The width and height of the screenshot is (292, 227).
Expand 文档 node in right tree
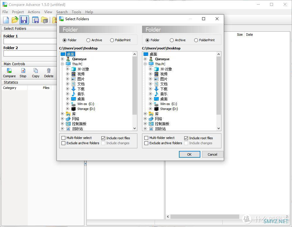coord(150,84)
